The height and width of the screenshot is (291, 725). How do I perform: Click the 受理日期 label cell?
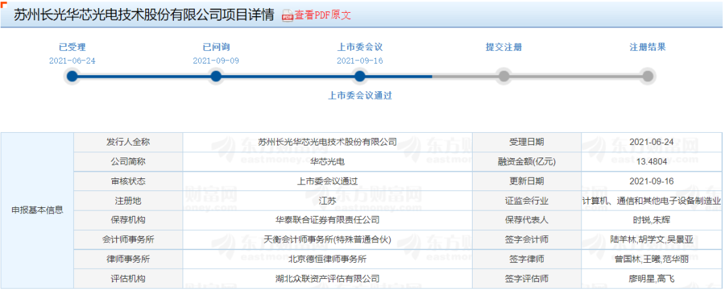click(527, 142)
